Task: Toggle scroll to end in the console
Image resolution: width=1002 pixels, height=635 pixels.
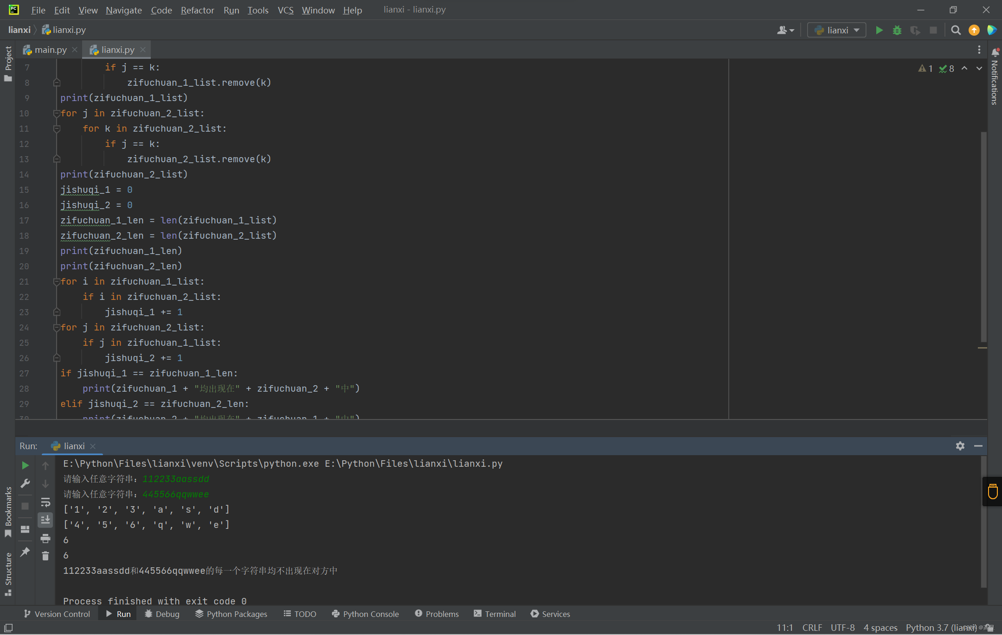Action: tap(45, 520)
